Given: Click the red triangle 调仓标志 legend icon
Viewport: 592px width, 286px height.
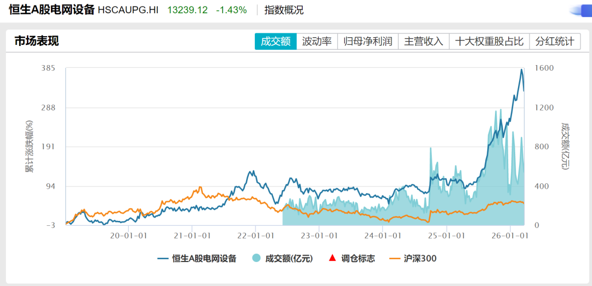Looking at the screenshot, I should click(331, 259).
